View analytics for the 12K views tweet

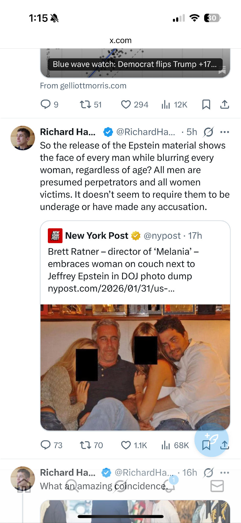click(x=166, y=105)
